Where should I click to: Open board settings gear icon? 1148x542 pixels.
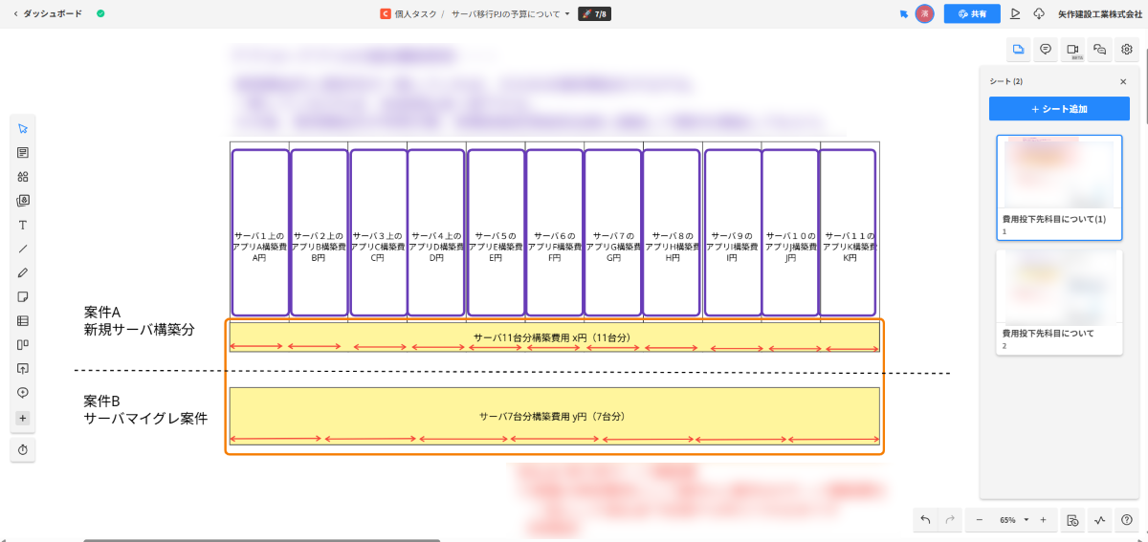[x=1127, y=50]
